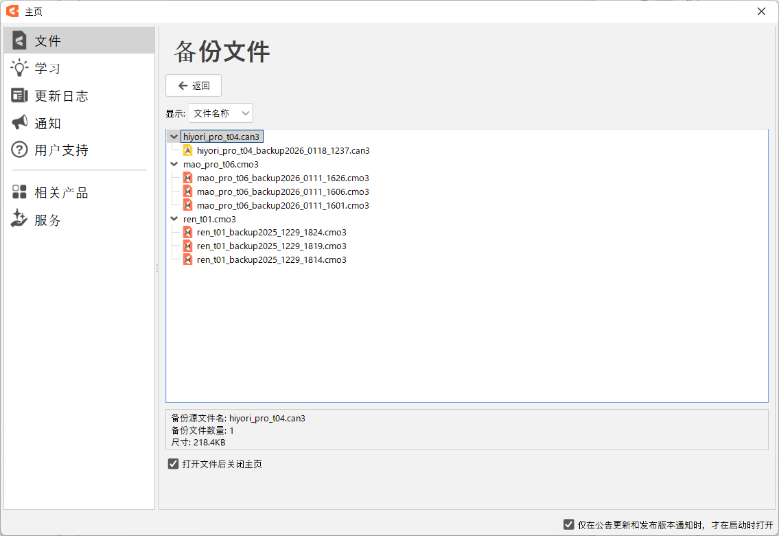Click the model icon beside ren_t01_backup2025_1229_1824.cmo3
The width and height of the screenshot is (779, 536).
pos(187,232)
